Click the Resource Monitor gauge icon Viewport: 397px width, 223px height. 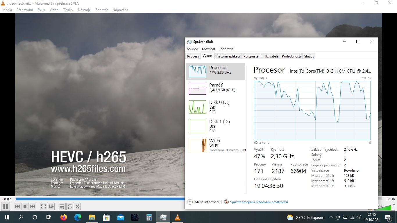[x=226, y=202]
